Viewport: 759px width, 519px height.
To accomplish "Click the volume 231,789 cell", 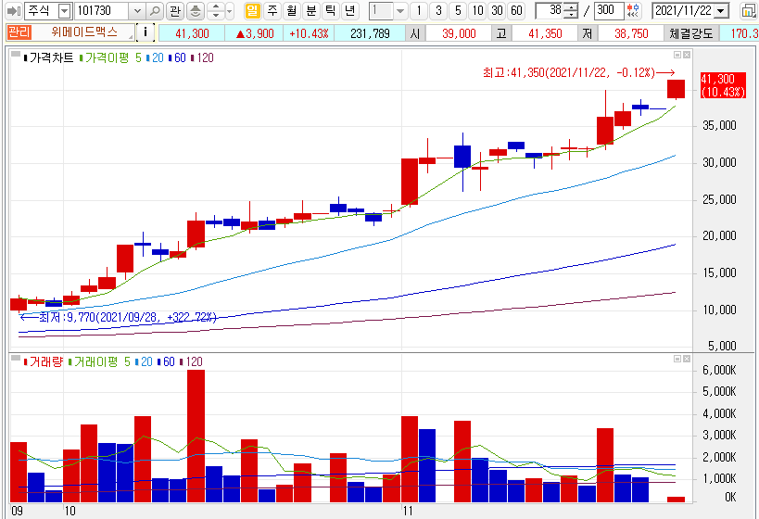I will point(370,33).
